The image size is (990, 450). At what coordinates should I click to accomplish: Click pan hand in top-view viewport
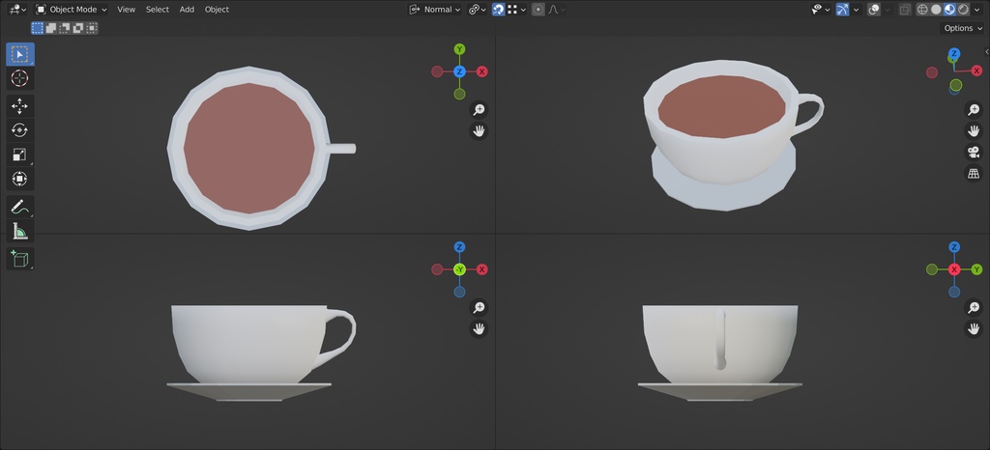480,131
